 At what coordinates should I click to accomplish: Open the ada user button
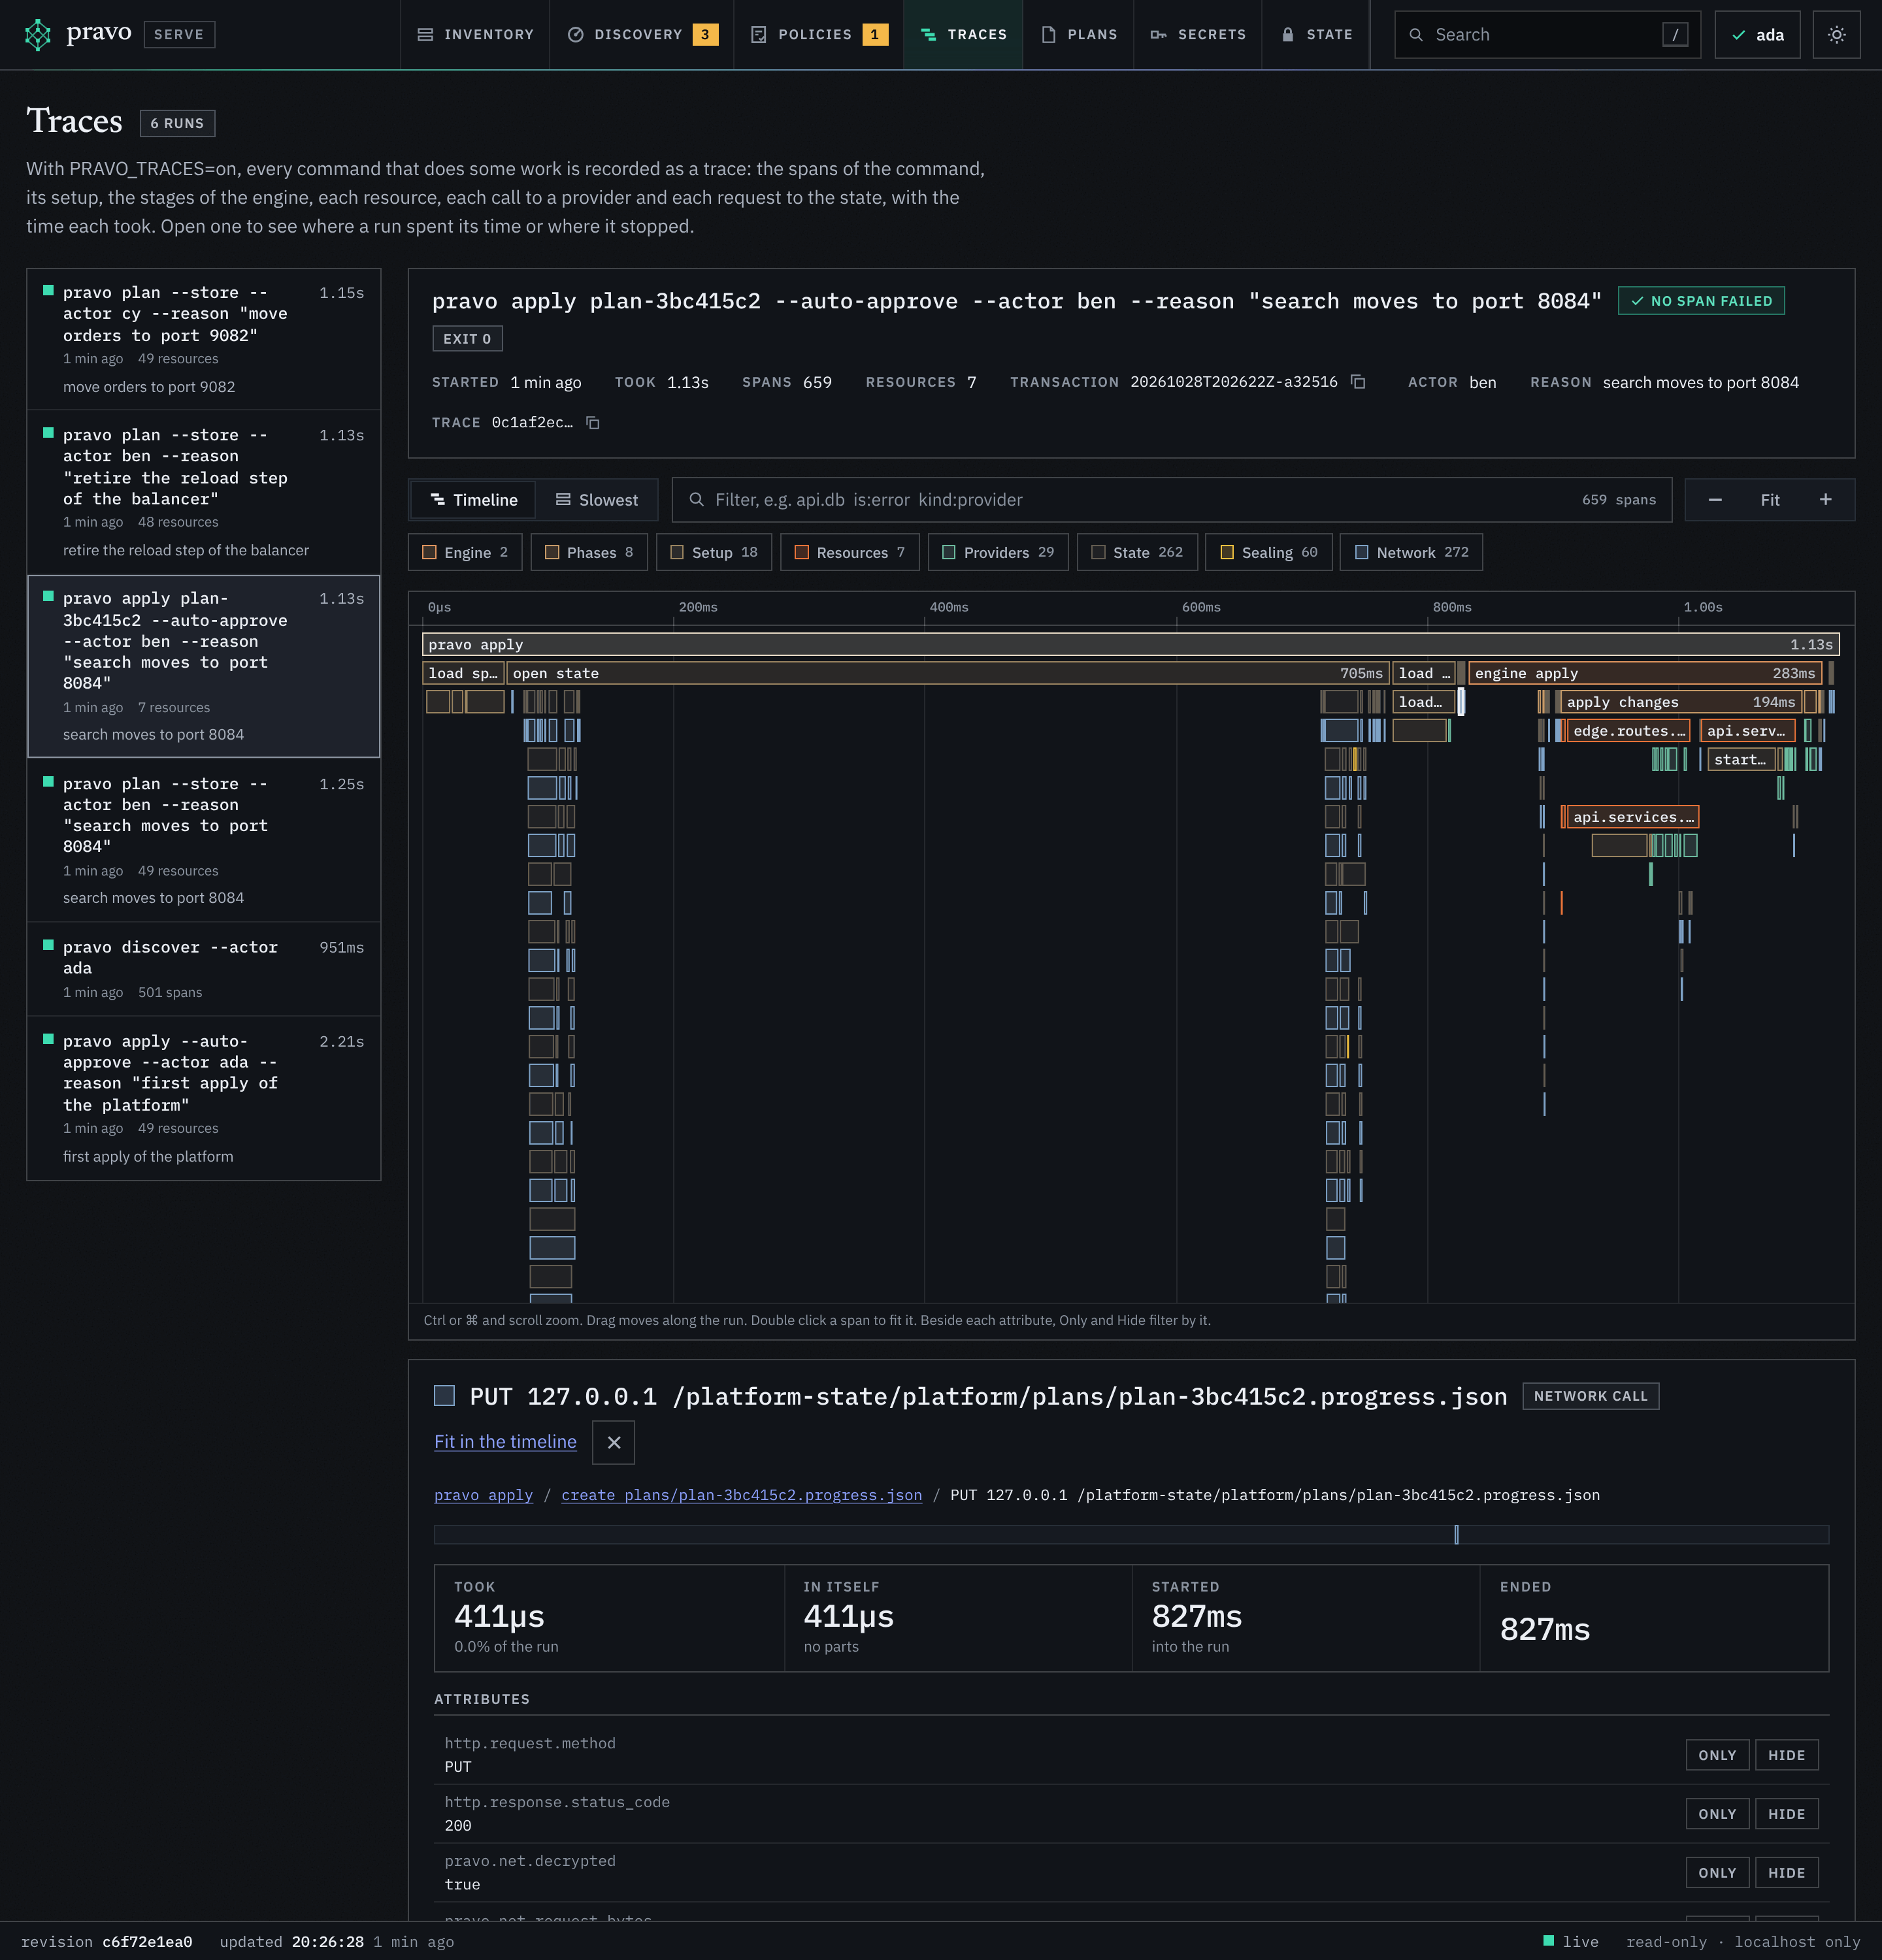pyautogui.click(x=1757, y=35)
